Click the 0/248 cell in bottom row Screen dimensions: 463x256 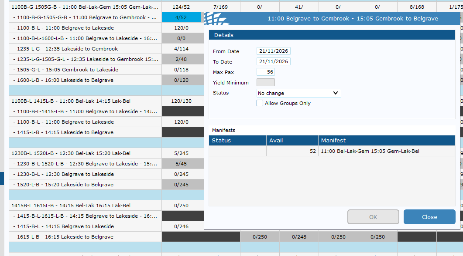pos(299,237)
